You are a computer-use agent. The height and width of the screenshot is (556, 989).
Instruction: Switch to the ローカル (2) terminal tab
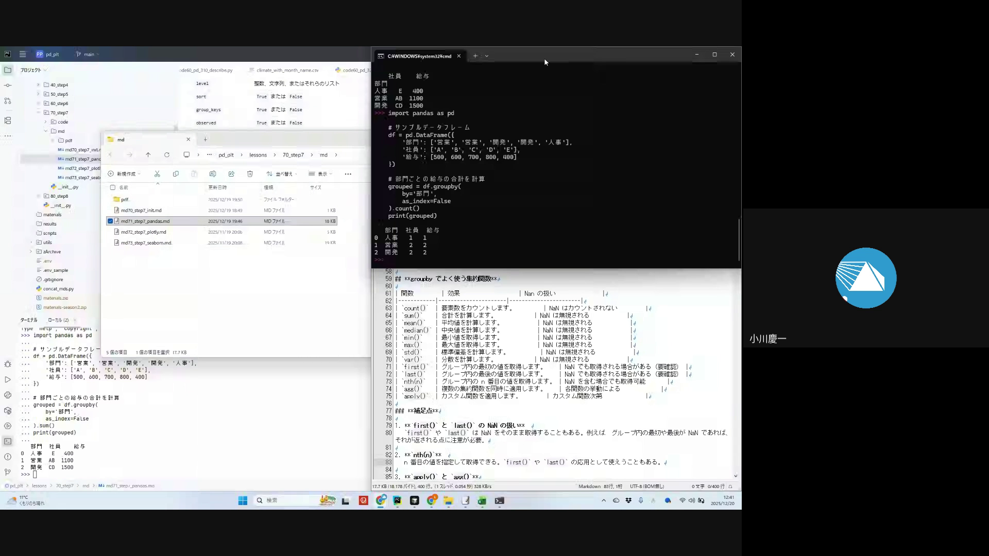click(x=58, y=320)
